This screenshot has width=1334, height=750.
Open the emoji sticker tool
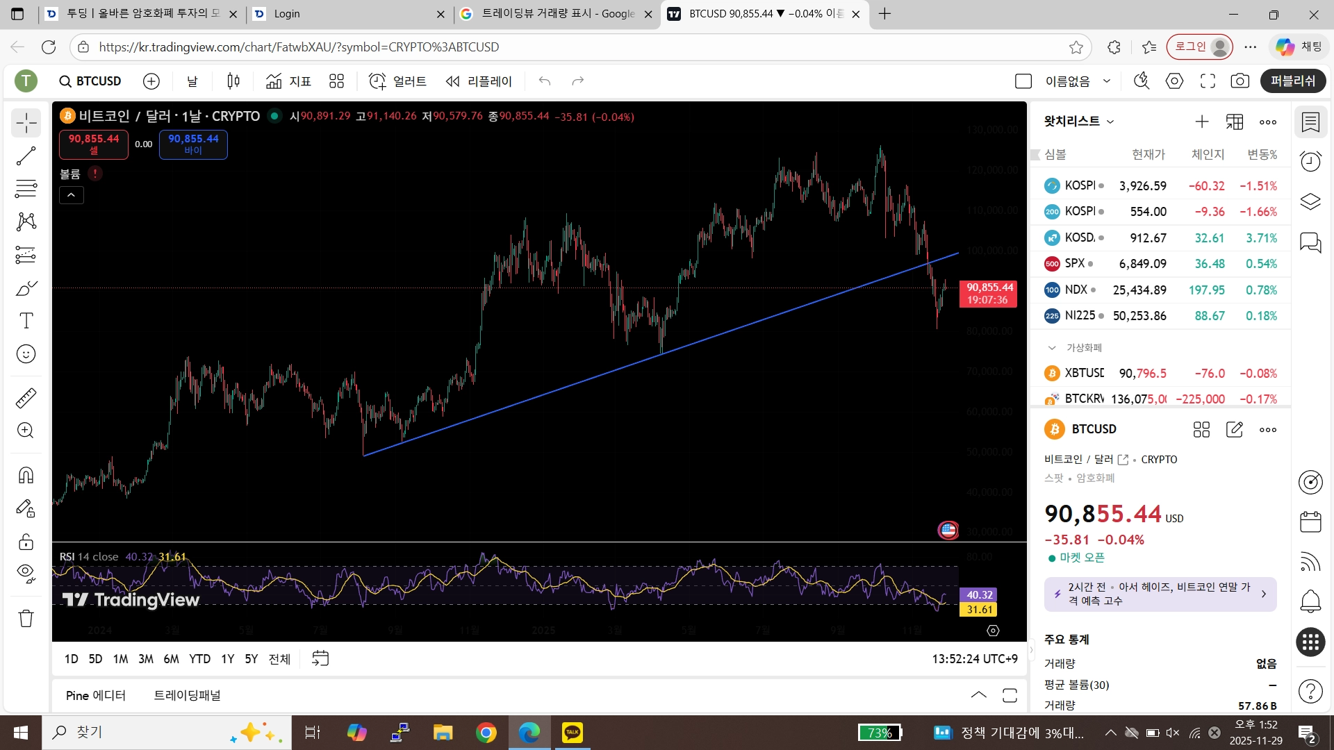[x=26, y=354]
